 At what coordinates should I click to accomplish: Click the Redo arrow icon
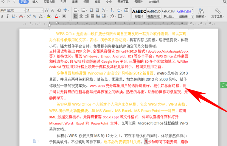8,2
